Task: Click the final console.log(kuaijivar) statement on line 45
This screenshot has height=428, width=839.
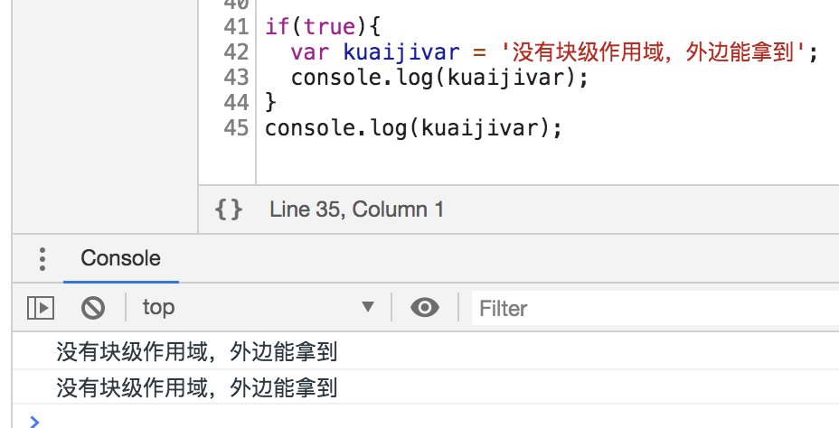Action: click(x=413, y=128)
